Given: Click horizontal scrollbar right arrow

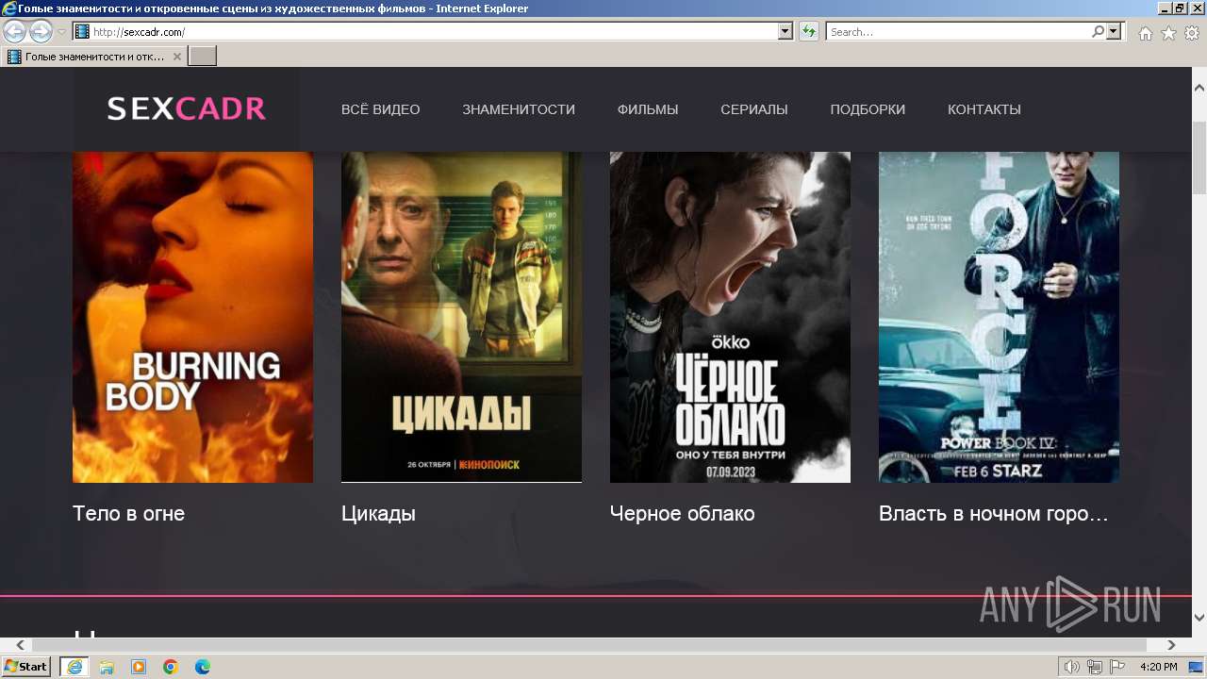Looking at the screenshot, I should pyautogui.click(x=1171, y=645).
